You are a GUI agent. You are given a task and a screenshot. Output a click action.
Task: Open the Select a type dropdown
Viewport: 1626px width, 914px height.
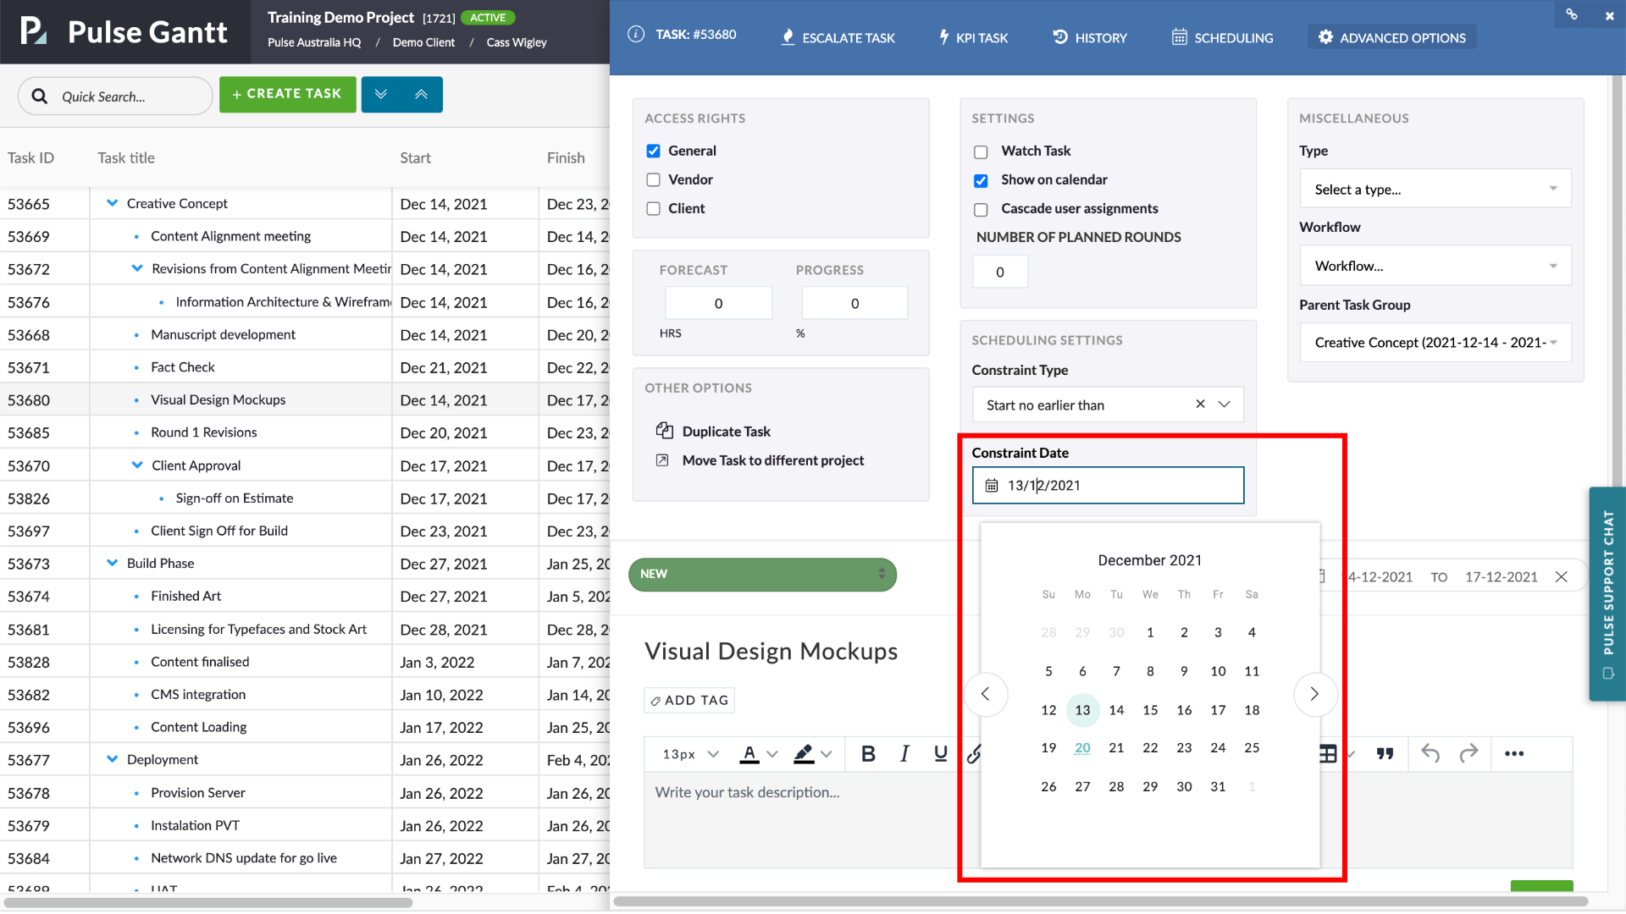[x=1435, y=189]
